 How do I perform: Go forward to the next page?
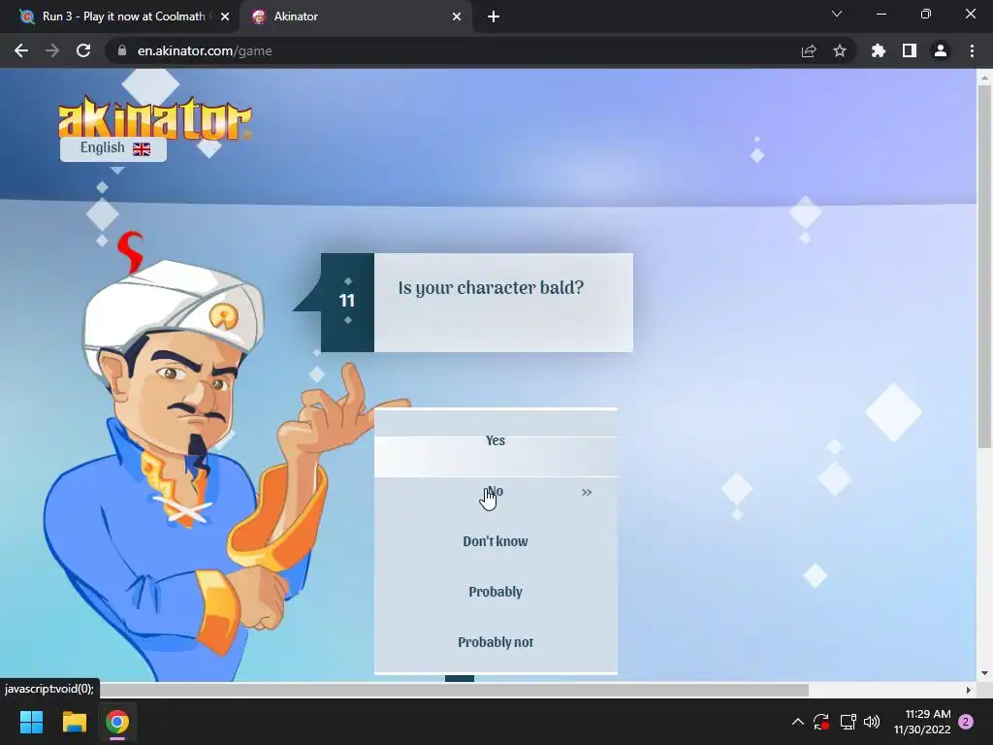point(52,50)
